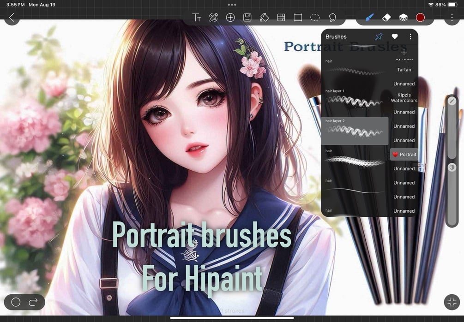464x322 pixels.
Task: Select the "hair layer 1" brush
Action: (355, 101)
